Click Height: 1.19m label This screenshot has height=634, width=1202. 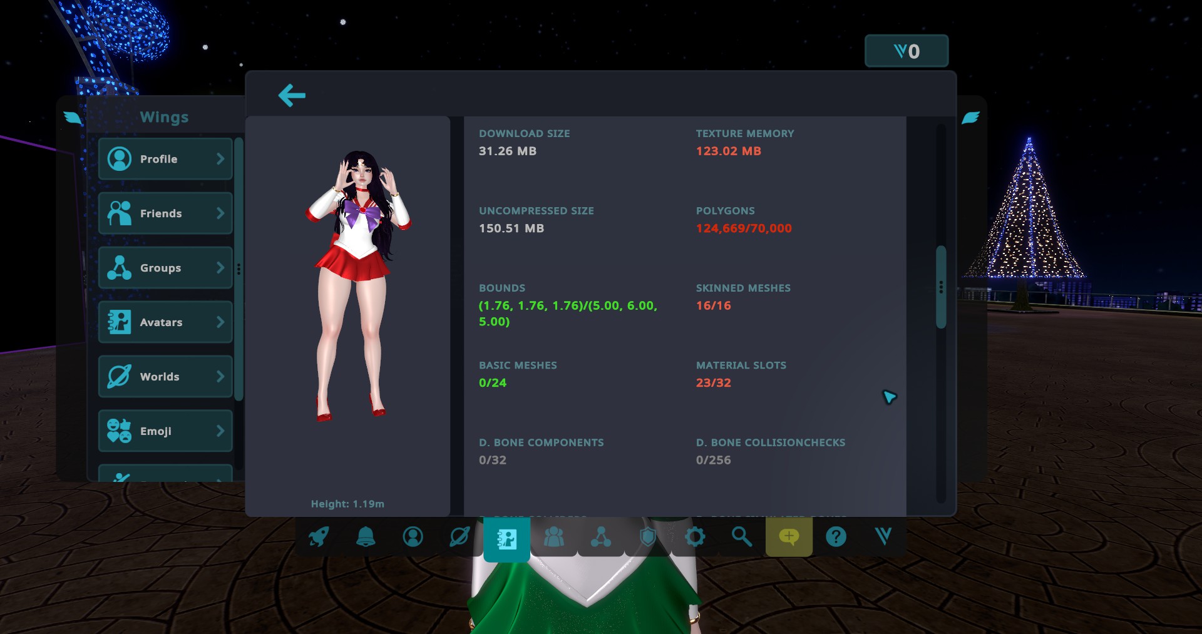tap(347, 504)
